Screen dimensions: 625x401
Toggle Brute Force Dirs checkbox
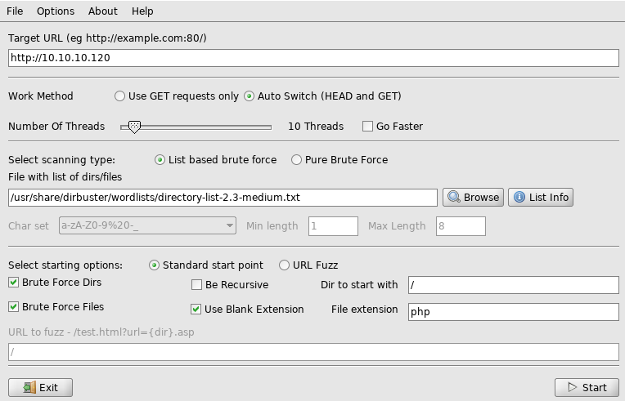point(14,283)
